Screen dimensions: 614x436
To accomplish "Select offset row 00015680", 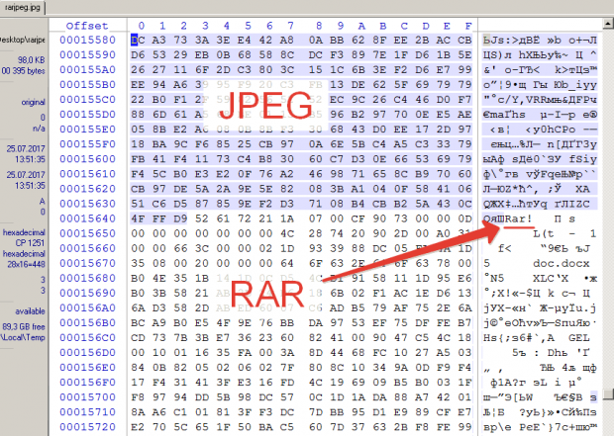I will coord(88,278).
